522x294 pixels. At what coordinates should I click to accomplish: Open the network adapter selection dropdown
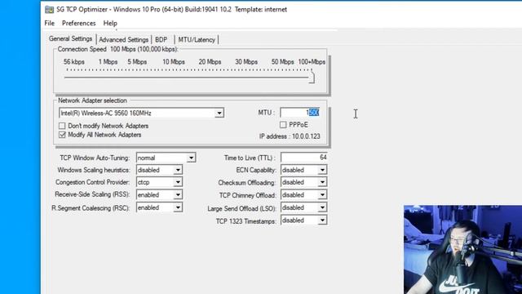(x=141, y=113)
